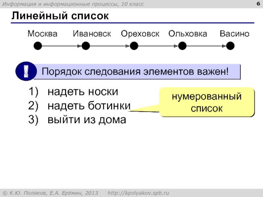The image size is (263, 197).
Task: Click the arrow between Москва and Ивановск nodes
Action: (62, 46)
